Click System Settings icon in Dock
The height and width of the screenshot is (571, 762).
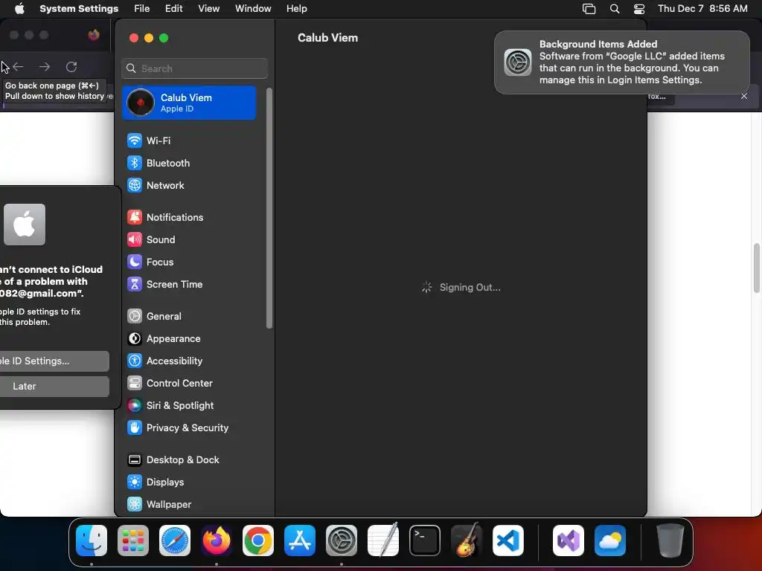(342, 541)
